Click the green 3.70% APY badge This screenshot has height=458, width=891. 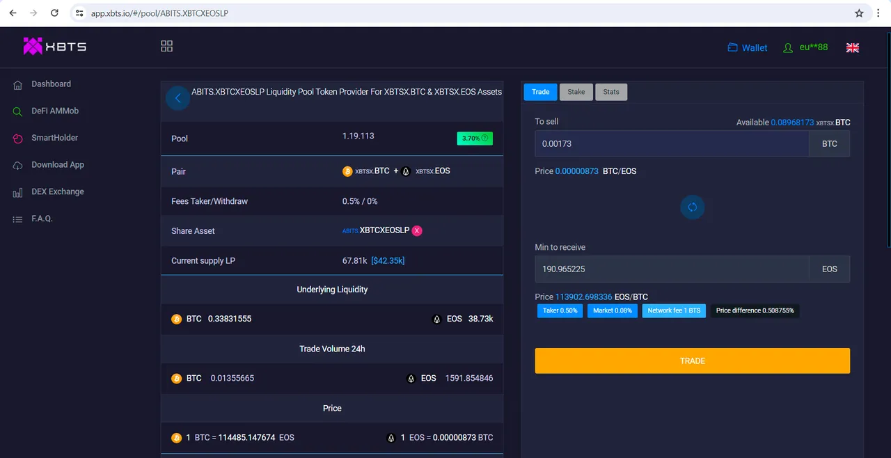click(x=475, y=138)
